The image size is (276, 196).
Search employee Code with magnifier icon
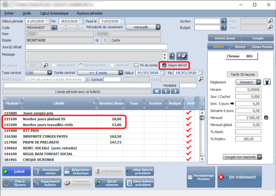[55, 27]
